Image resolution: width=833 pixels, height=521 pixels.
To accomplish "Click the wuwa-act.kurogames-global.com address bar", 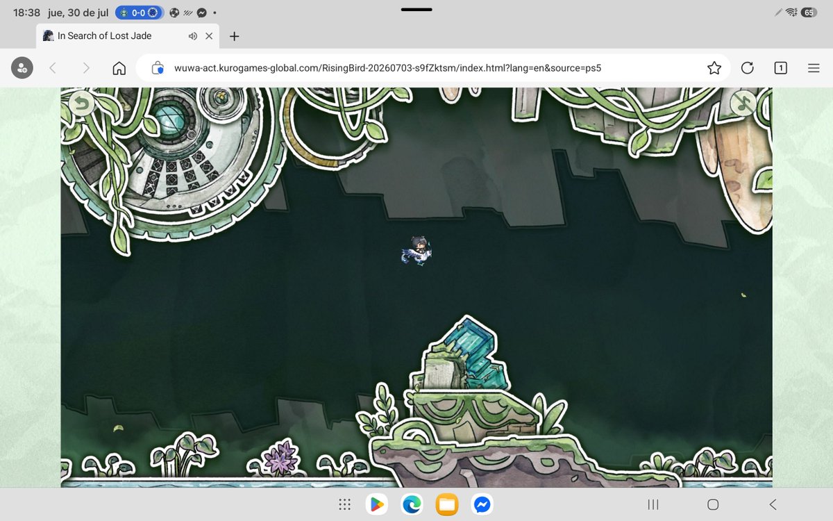I will pyautogui.click(x=434, y=68).
